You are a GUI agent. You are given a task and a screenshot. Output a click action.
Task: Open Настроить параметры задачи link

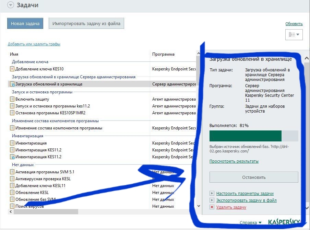tap(245, 193)
